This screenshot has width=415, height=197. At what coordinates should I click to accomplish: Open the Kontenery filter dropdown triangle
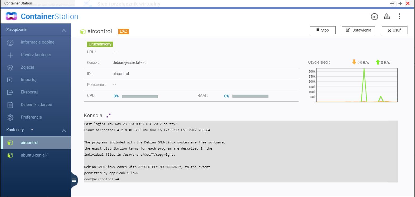coord(32,130)
